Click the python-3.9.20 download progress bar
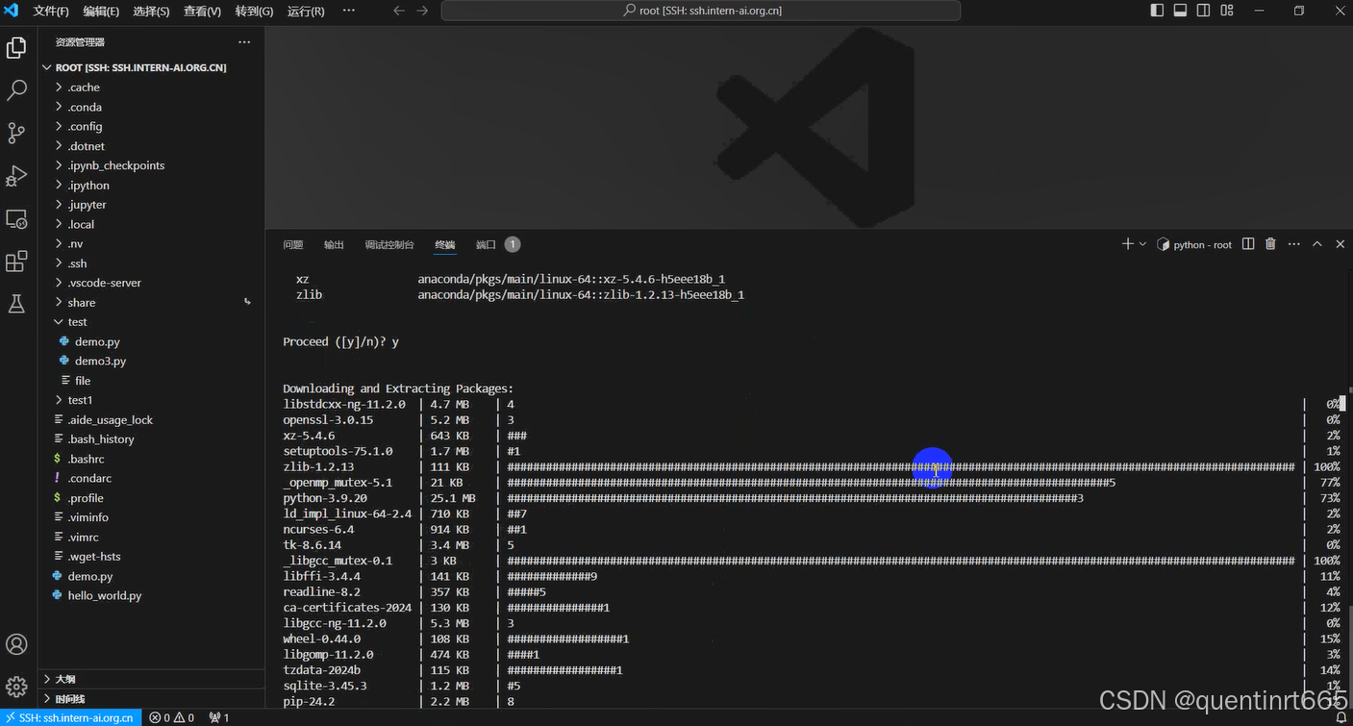Screen dimensions: 1353x726 tap(795, 498)
